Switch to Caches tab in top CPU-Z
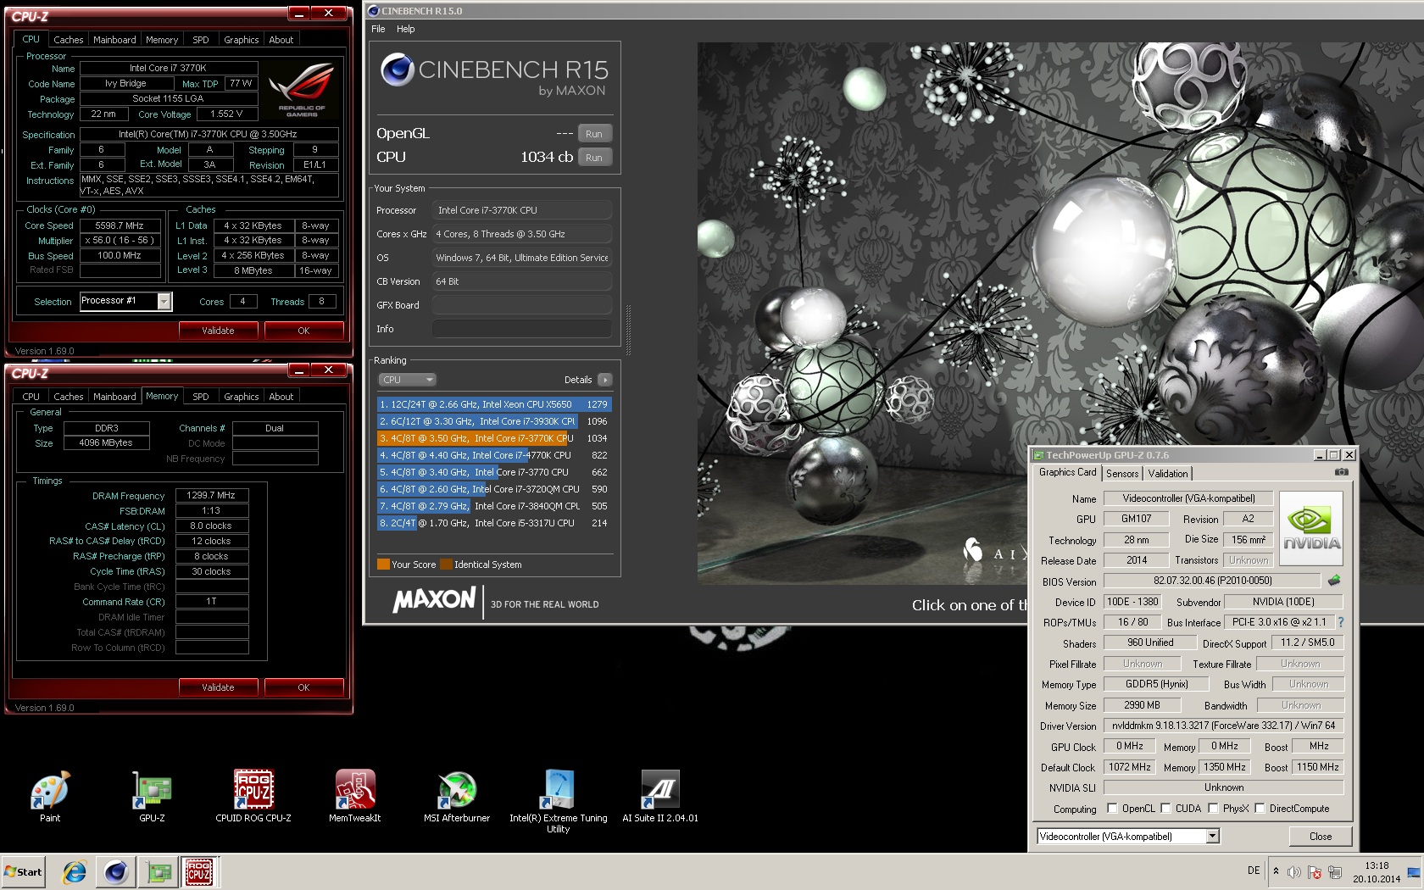The width and height of the screenshot is (1424, 890). (x=69, y=40)
